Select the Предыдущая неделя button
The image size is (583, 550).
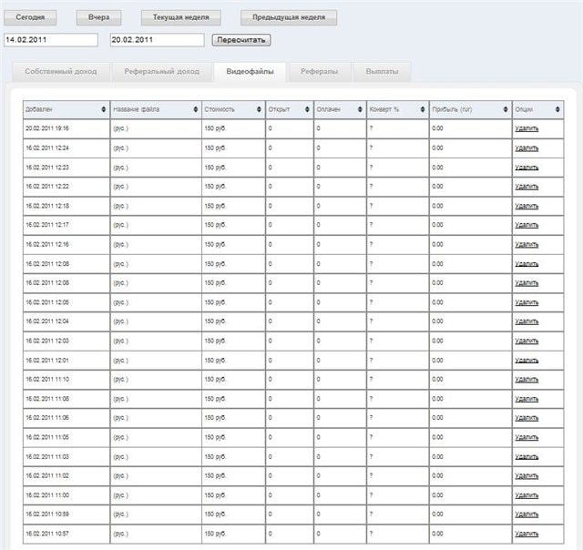[288, 17]
